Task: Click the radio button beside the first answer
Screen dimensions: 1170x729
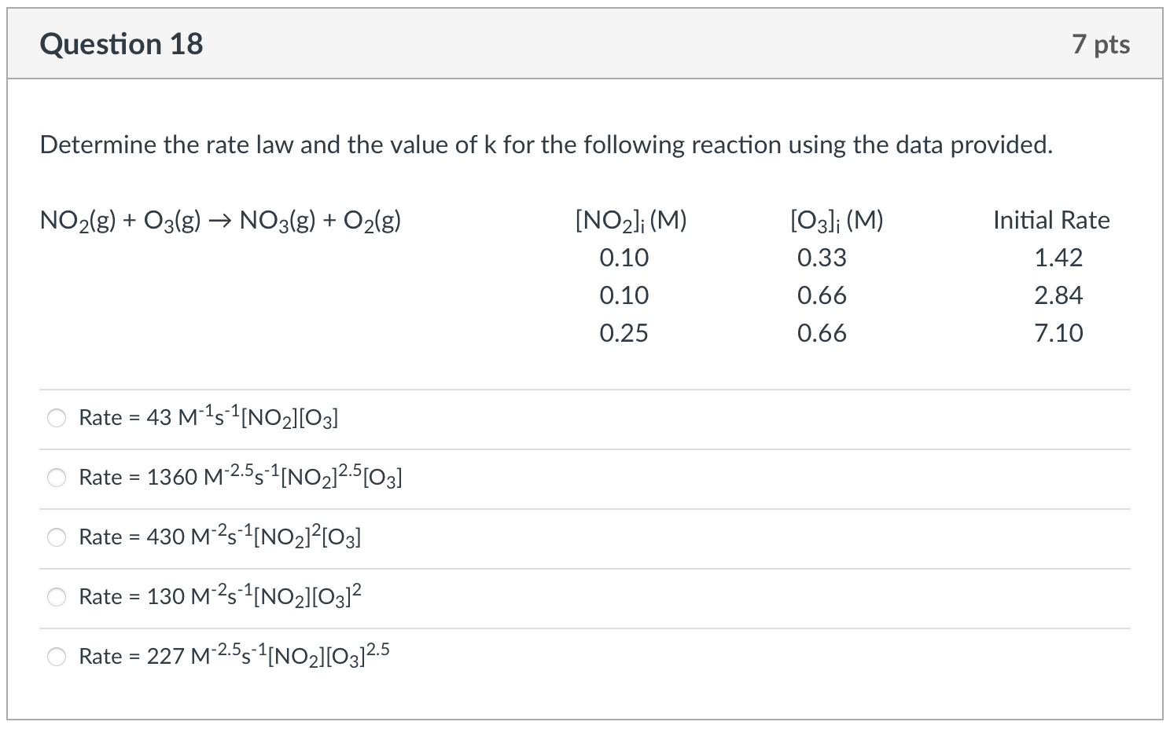Action: pyautogui.click(x=56, y=418)
